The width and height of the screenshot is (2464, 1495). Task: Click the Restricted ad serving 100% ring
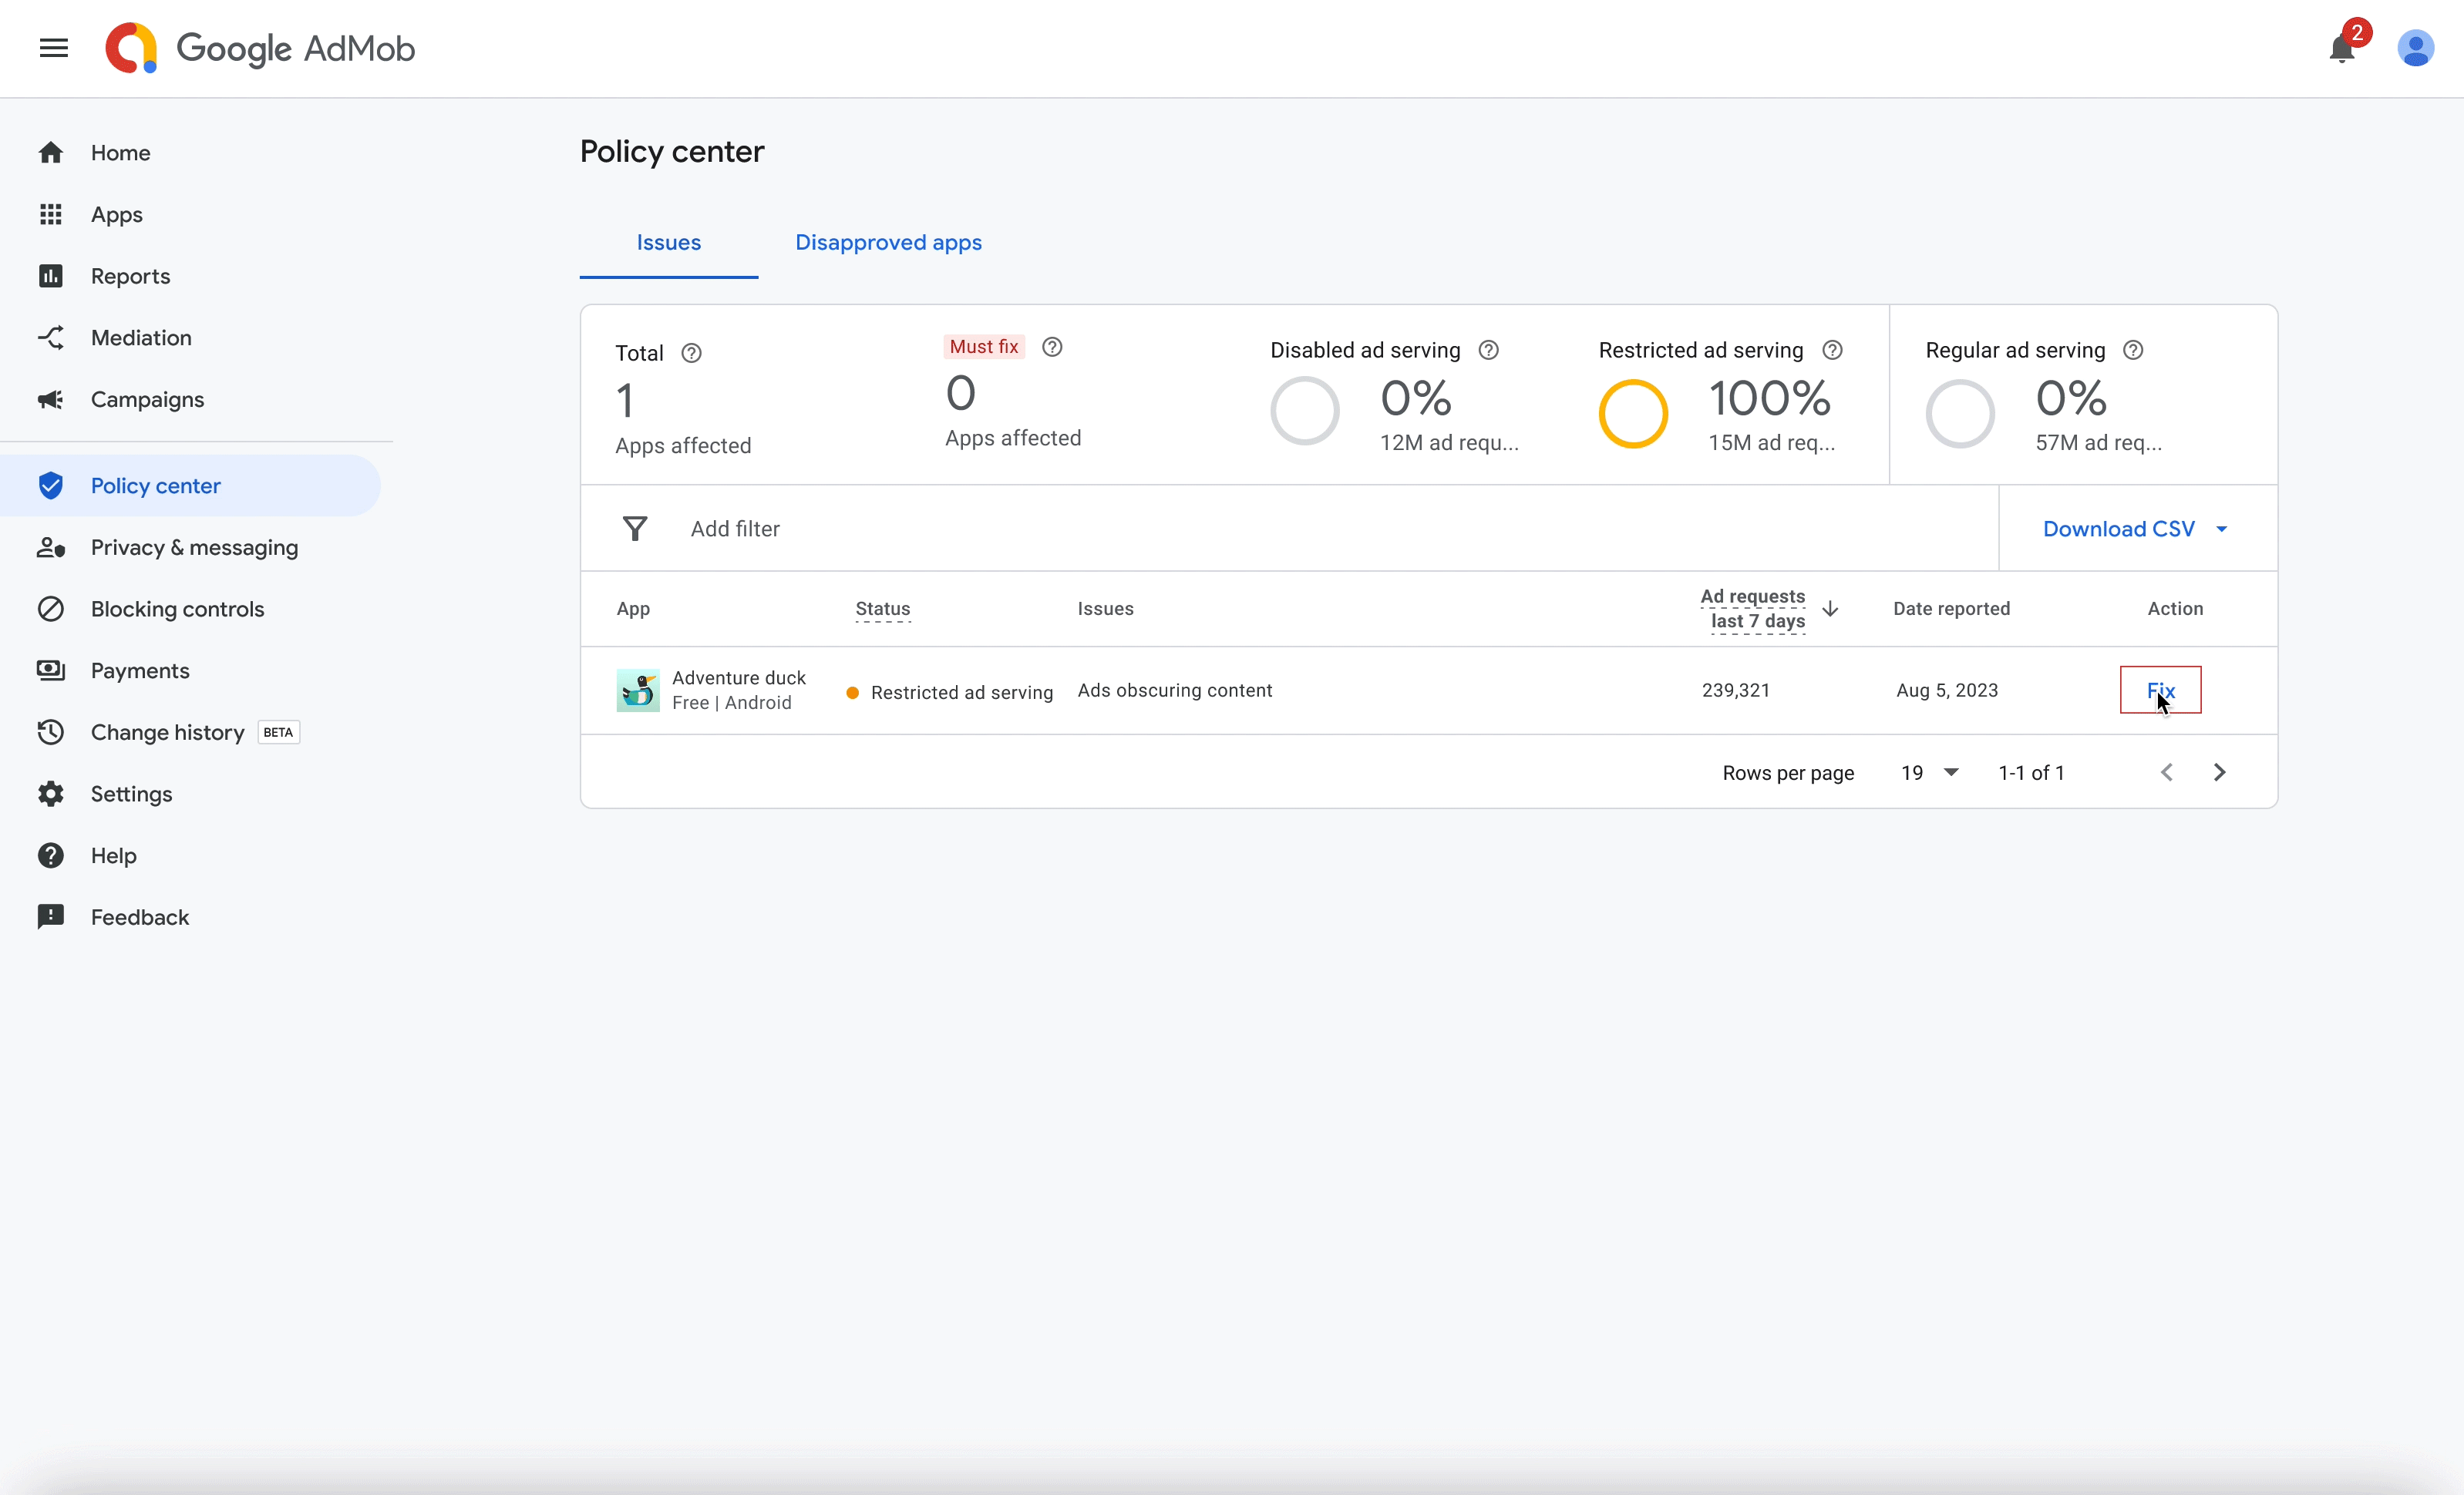click(x=1633, y=413)
